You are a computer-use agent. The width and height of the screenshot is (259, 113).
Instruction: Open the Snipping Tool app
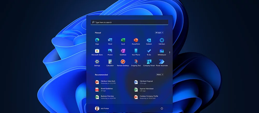pyautogui.click(x=136, y=62)
